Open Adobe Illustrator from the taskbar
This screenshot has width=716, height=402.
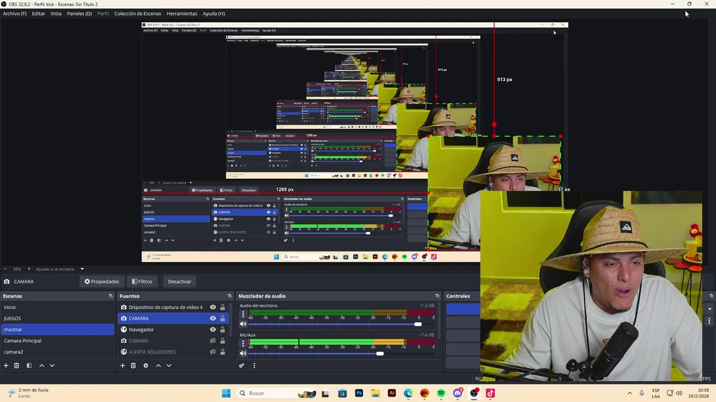(392, 393)
